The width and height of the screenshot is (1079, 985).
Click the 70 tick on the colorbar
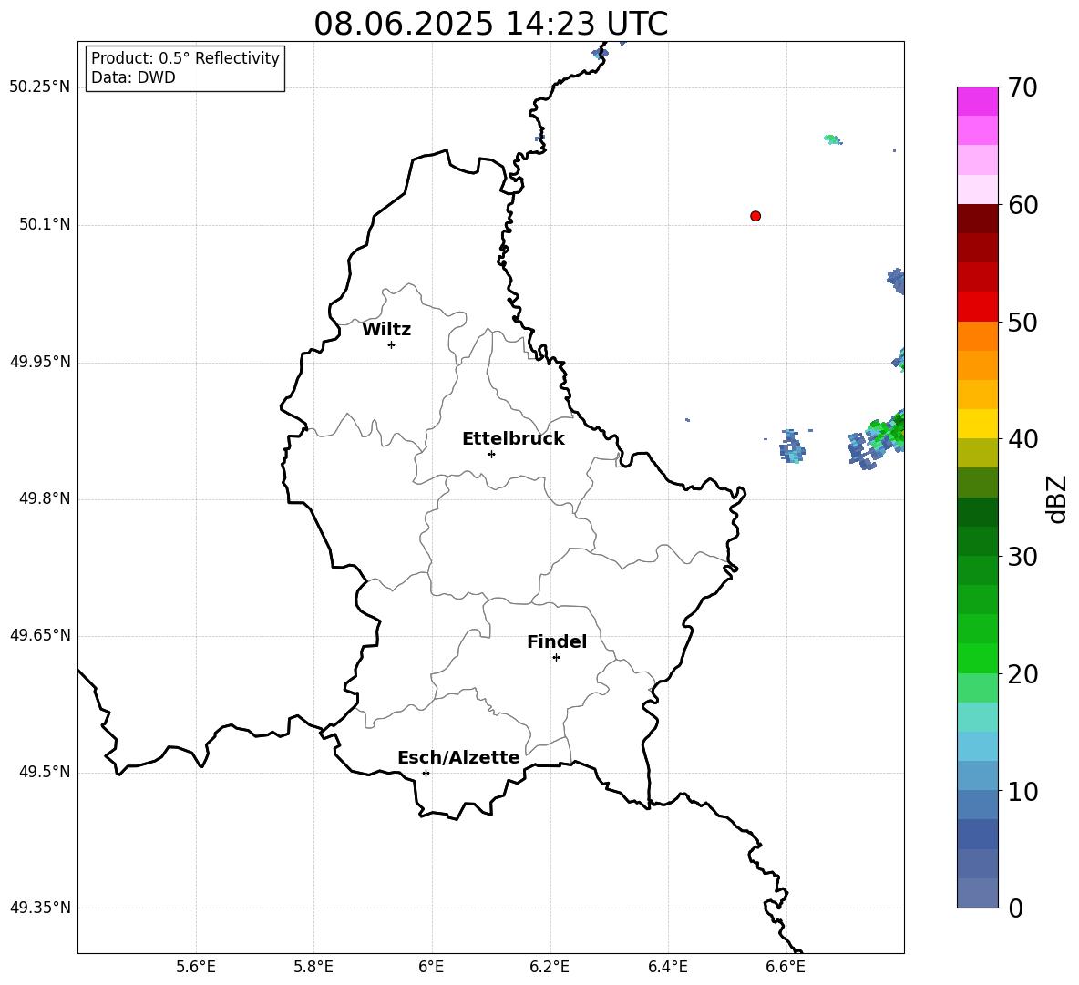1022,87
